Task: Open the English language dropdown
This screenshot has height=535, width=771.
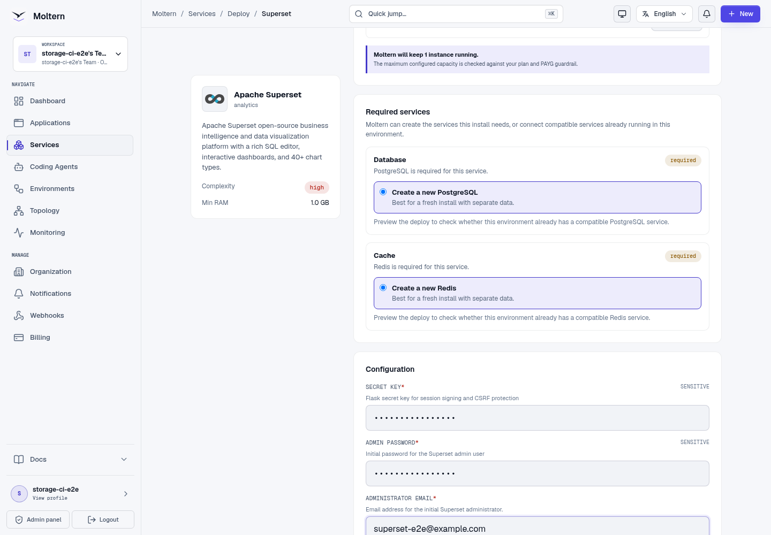Action: [x=664, y=14]
